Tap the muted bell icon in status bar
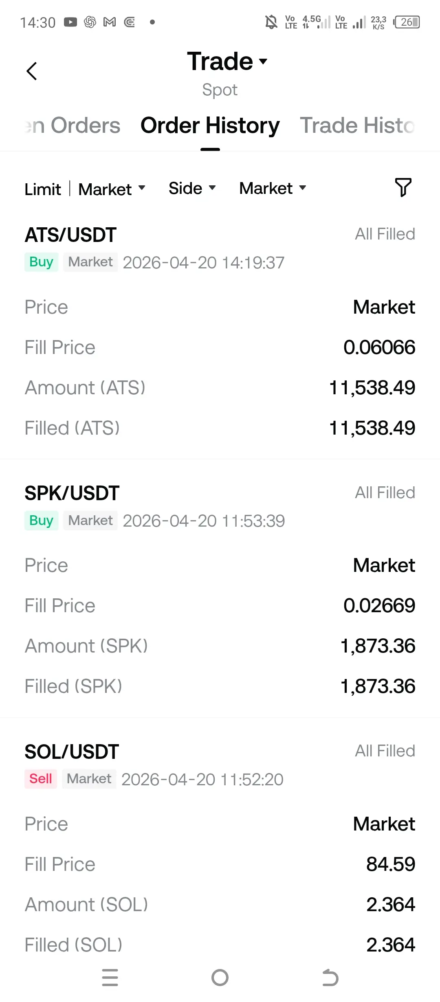 [x=271, y=22]
